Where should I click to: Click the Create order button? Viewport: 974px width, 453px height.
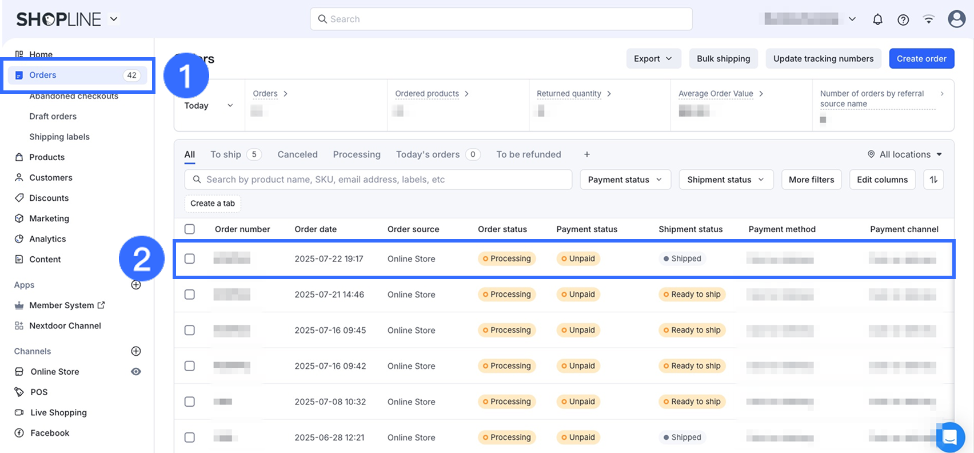[921, 59]
